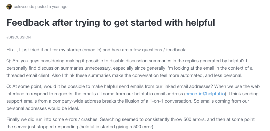Open the colevscode username link
This screenshot has height=131, width=270.
[x=24, y=7]
